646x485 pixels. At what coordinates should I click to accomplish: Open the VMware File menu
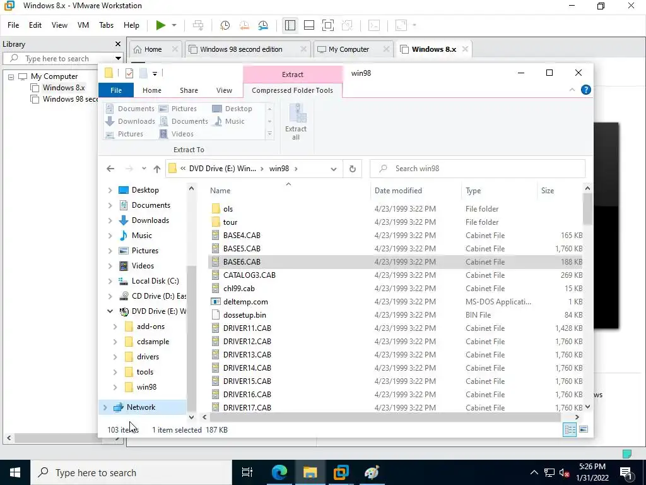click(13, 25)
